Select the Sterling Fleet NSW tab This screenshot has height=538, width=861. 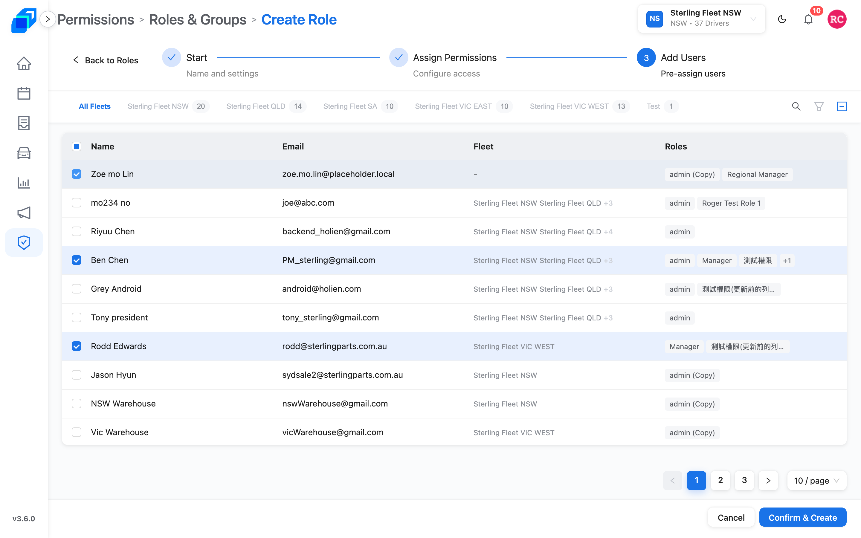click(x=168, y=106)
